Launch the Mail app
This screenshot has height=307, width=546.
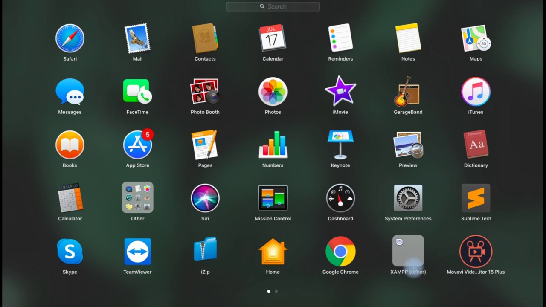click(137, 38)
